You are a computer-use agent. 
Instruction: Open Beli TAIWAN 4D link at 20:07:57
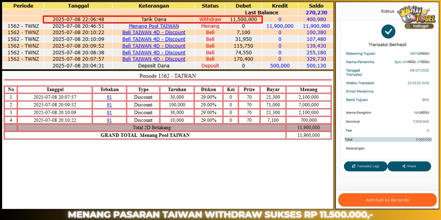pyautogui.click(x=154, y=59)
